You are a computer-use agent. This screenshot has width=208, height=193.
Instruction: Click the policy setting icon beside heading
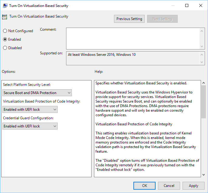[x=5, y=17]
